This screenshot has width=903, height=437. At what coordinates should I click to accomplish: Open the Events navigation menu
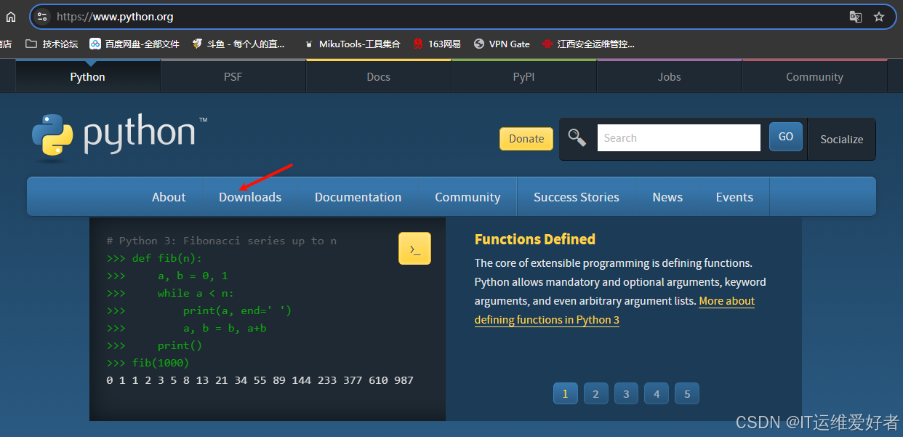coord(734,197)
